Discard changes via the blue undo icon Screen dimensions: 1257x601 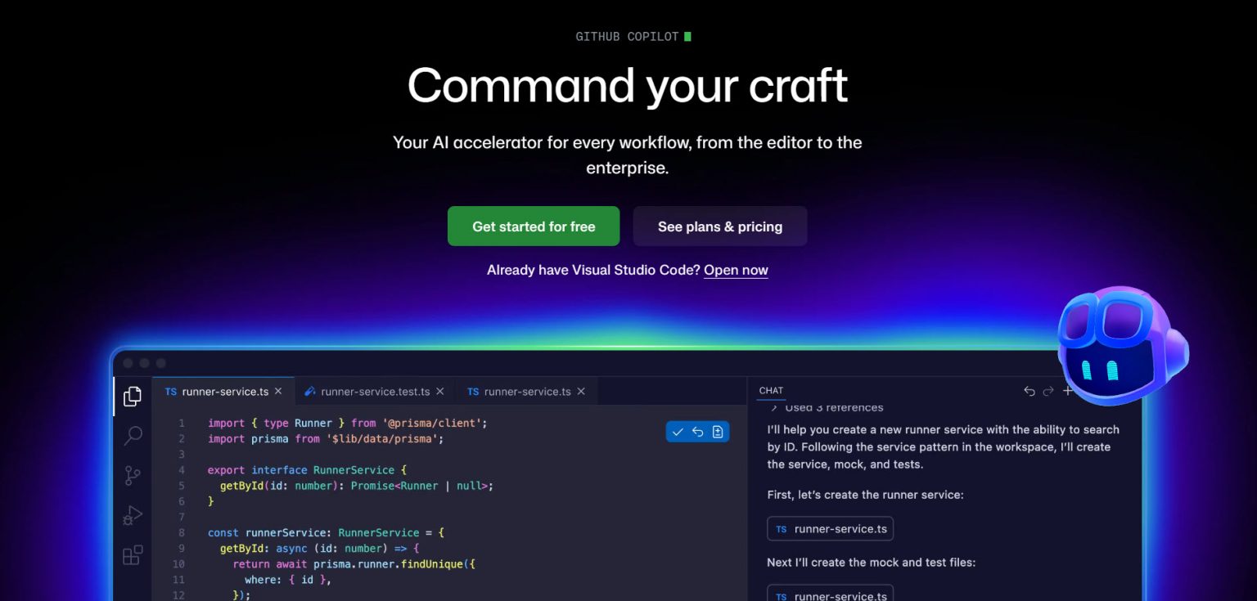(696, 431)
